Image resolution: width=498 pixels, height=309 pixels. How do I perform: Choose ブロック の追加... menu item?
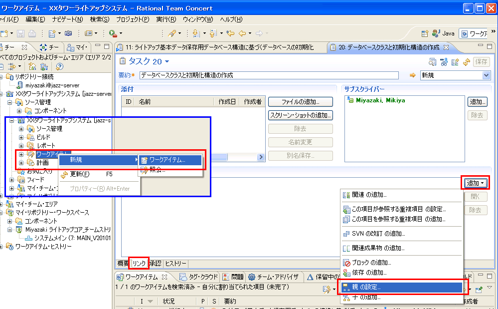(x=402, y=263)
